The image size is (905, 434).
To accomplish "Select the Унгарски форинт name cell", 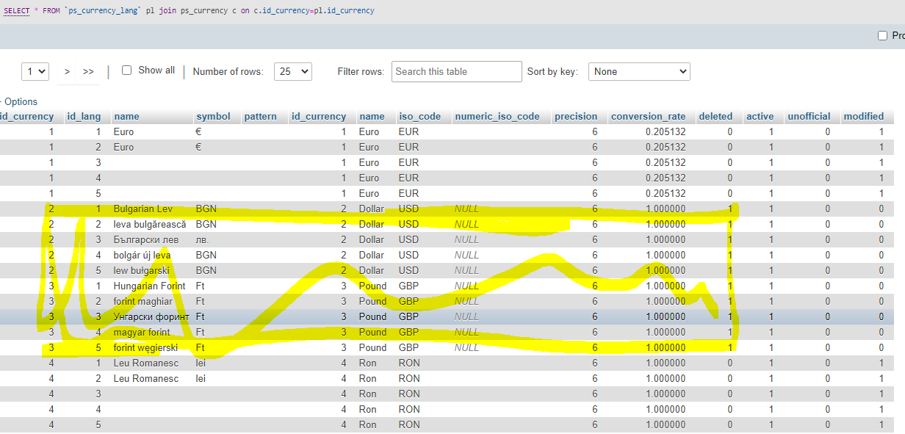I will [x=151, y=317].
